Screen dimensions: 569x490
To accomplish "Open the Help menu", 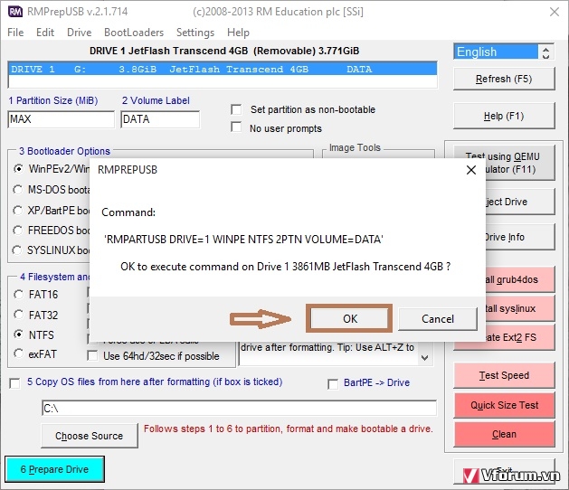I will 238,33.
